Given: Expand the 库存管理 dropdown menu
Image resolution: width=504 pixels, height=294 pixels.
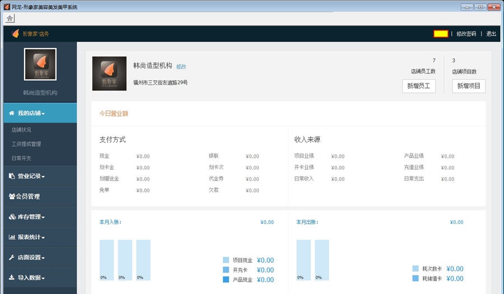Looking at the screenshot, I should point(31,217).
